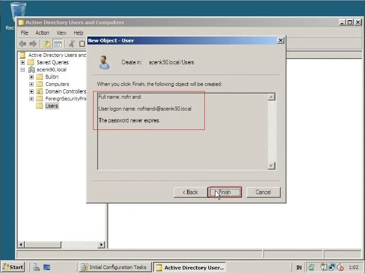Click the Back button in dialog
Viewport: 365px width, 273px height.
(x=190, y=192)
